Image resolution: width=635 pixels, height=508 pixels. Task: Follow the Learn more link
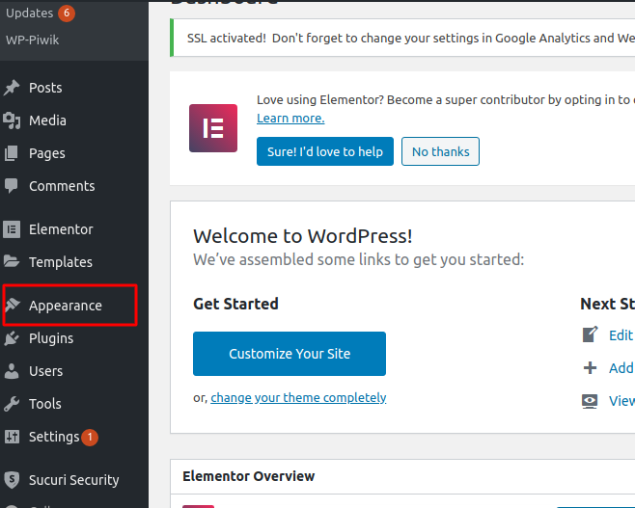point(290,119)
